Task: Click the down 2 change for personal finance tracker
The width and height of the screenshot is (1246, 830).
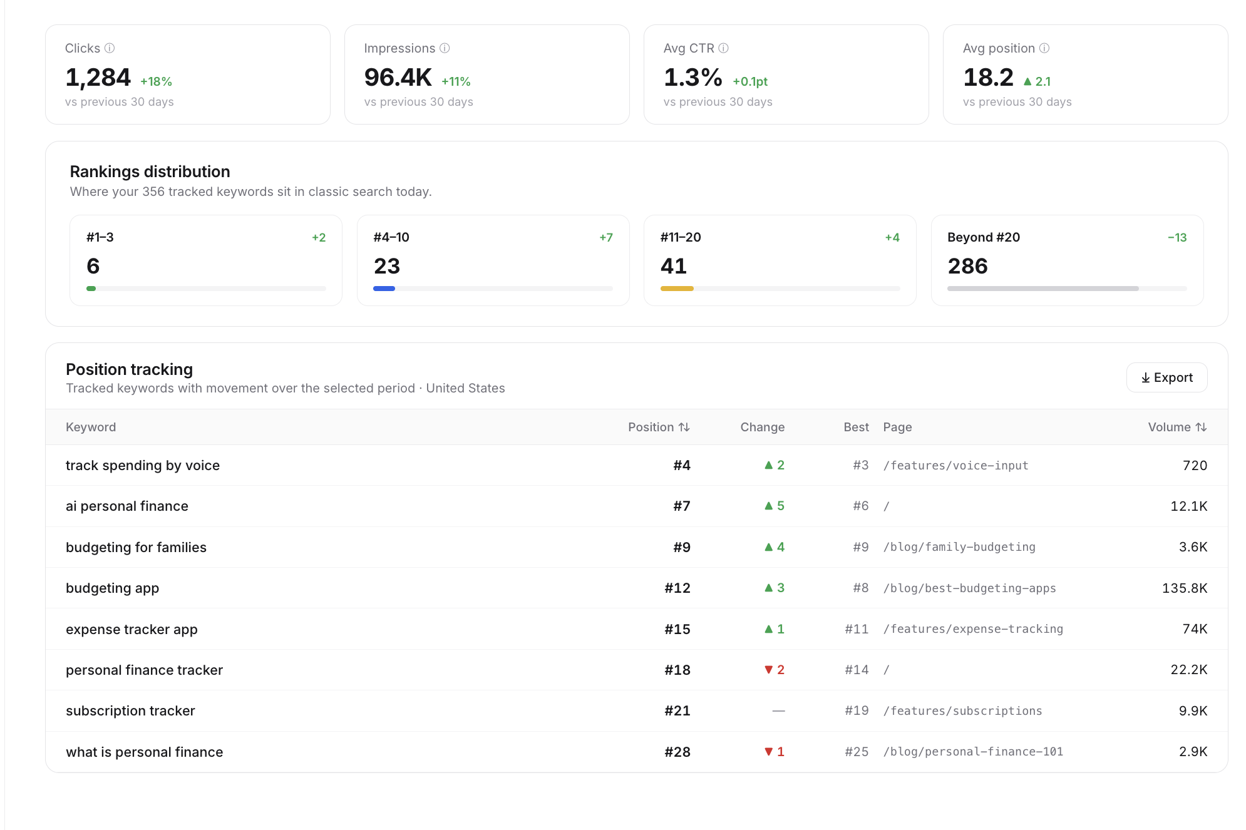Action: 775,670
